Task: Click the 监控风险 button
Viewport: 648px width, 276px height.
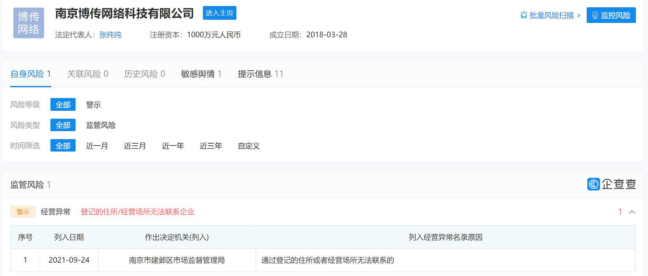Action: coord(611,15)
